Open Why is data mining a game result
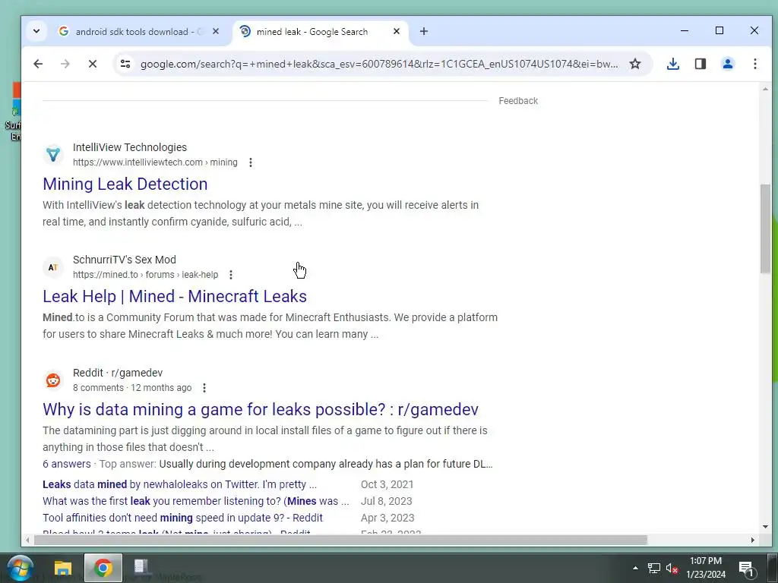The height and width of the screenshot is (583, 778). [261, 409]
